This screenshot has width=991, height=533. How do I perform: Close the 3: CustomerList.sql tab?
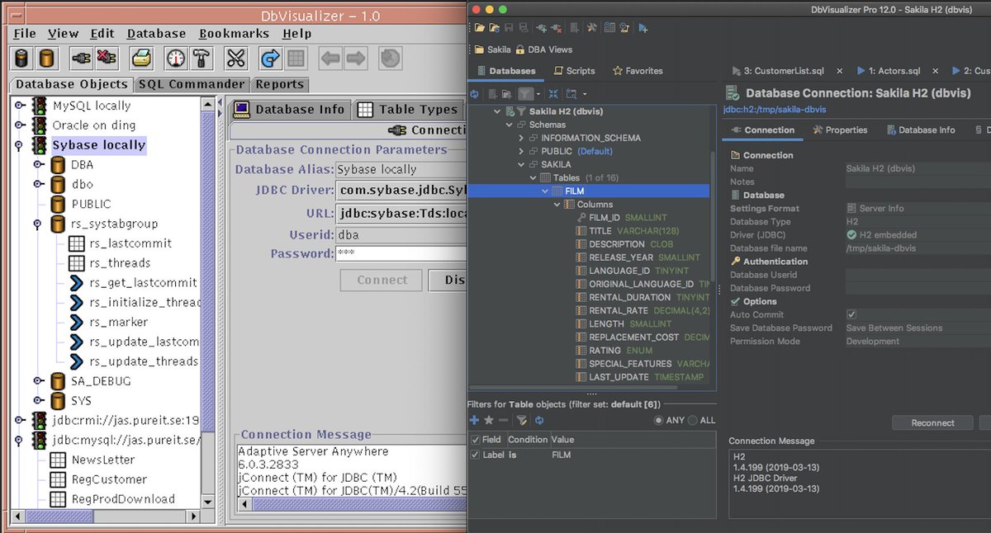point(841,71)
